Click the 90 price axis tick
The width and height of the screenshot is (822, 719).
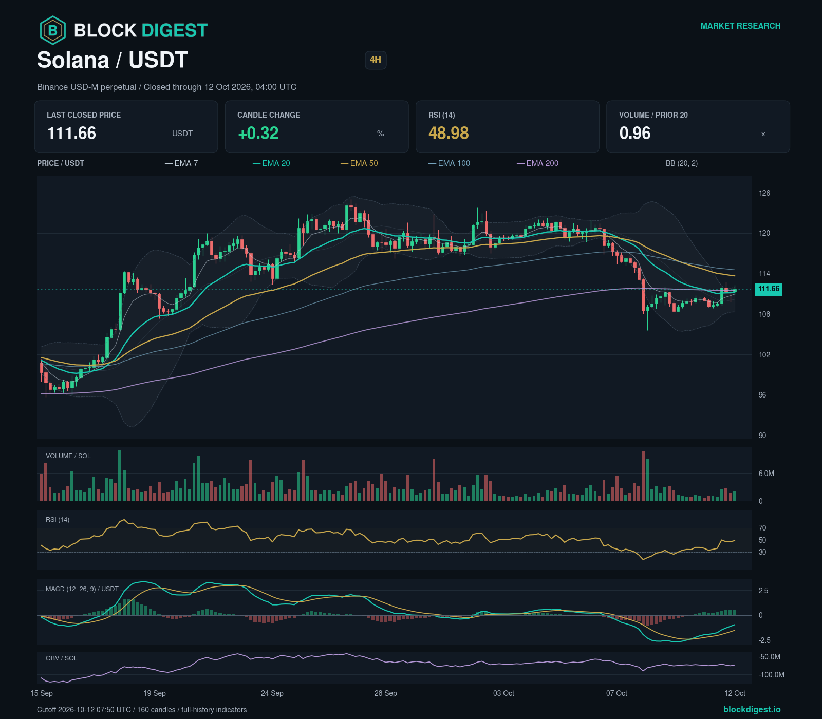762,436
